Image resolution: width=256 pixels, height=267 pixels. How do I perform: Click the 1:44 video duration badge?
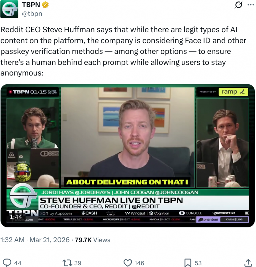pos(16,217)
